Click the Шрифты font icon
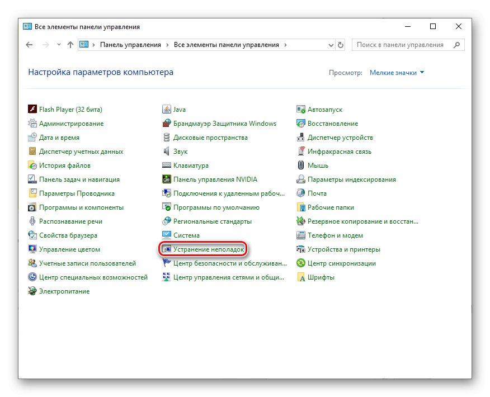This screenshot has height=397, width=490. [x=300, y=277]
